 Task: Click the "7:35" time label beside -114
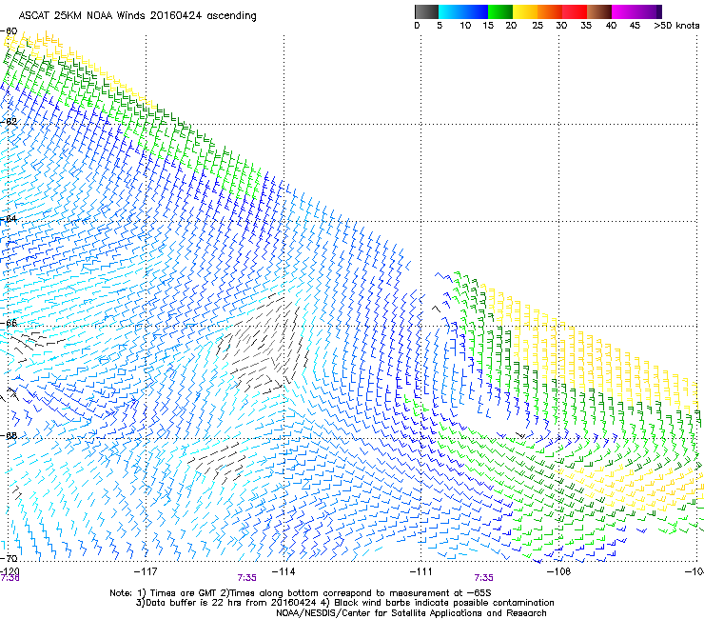point(247,578)
